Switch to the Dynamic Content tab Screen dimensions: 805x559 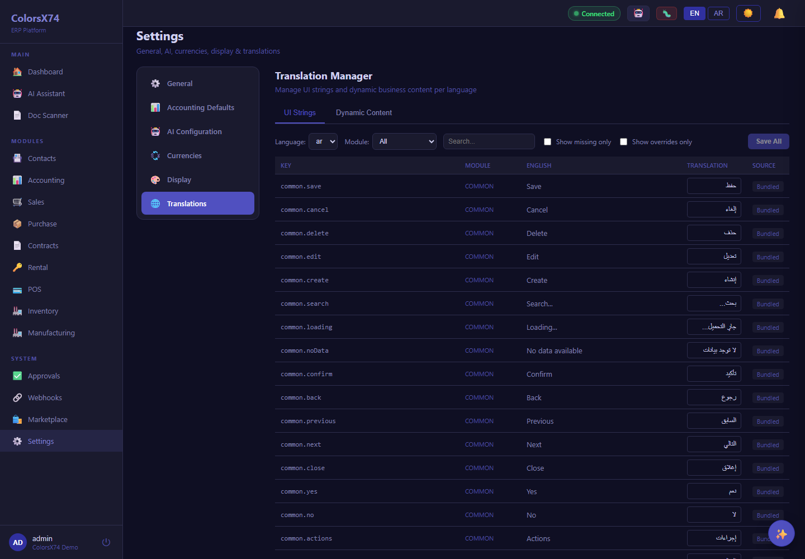364,112
